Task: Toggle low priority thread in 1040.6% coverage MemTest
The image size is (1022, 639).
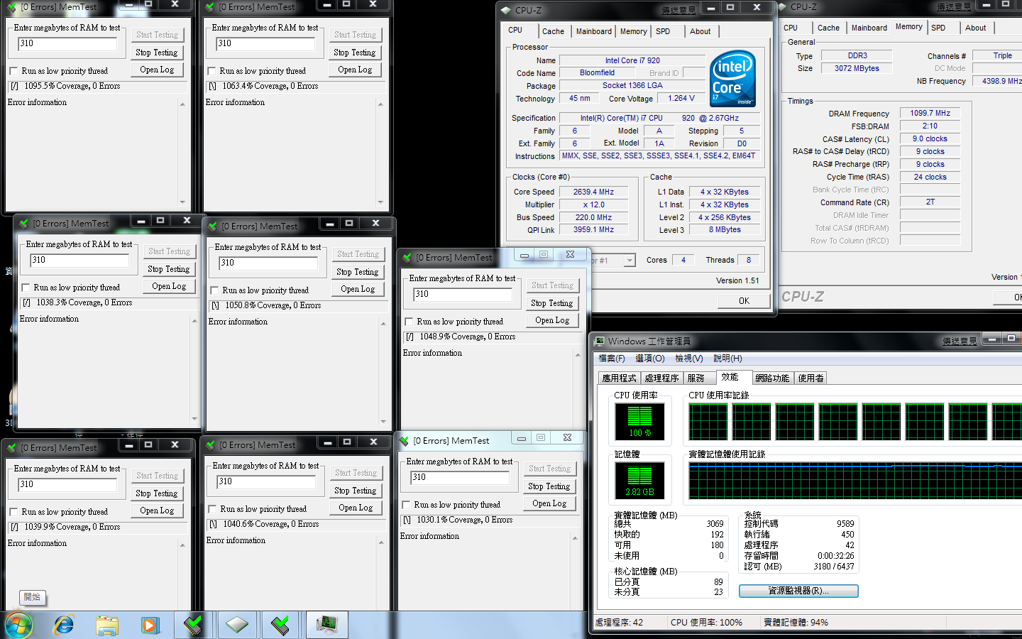Action: (212, 509)
